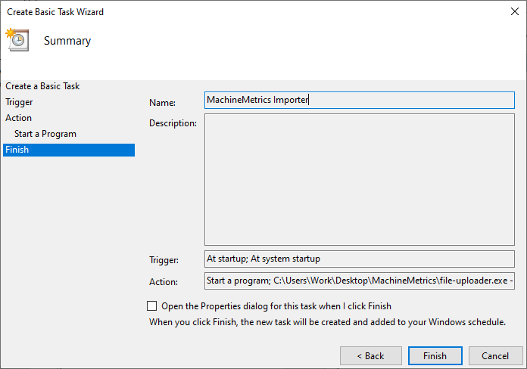Focus the Name field with MachineMetrics Importer

click(x=360, y=100)
